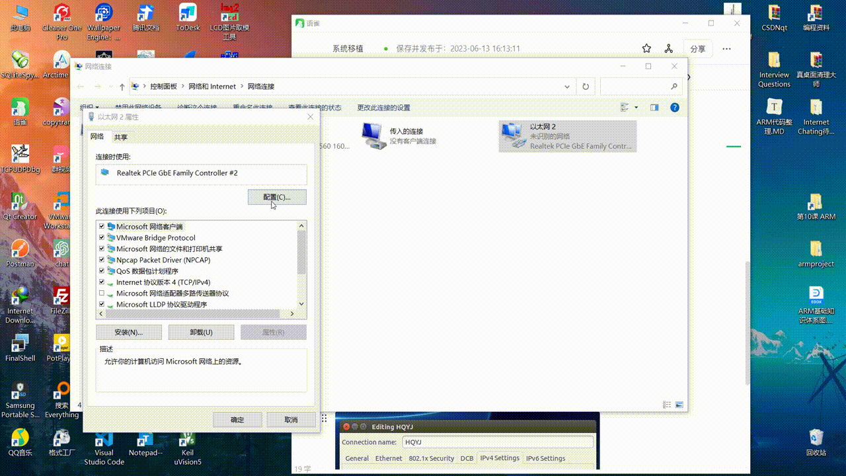Click the 语雀 desktop shortcut
846x476 pixels.
pos(20,112)
